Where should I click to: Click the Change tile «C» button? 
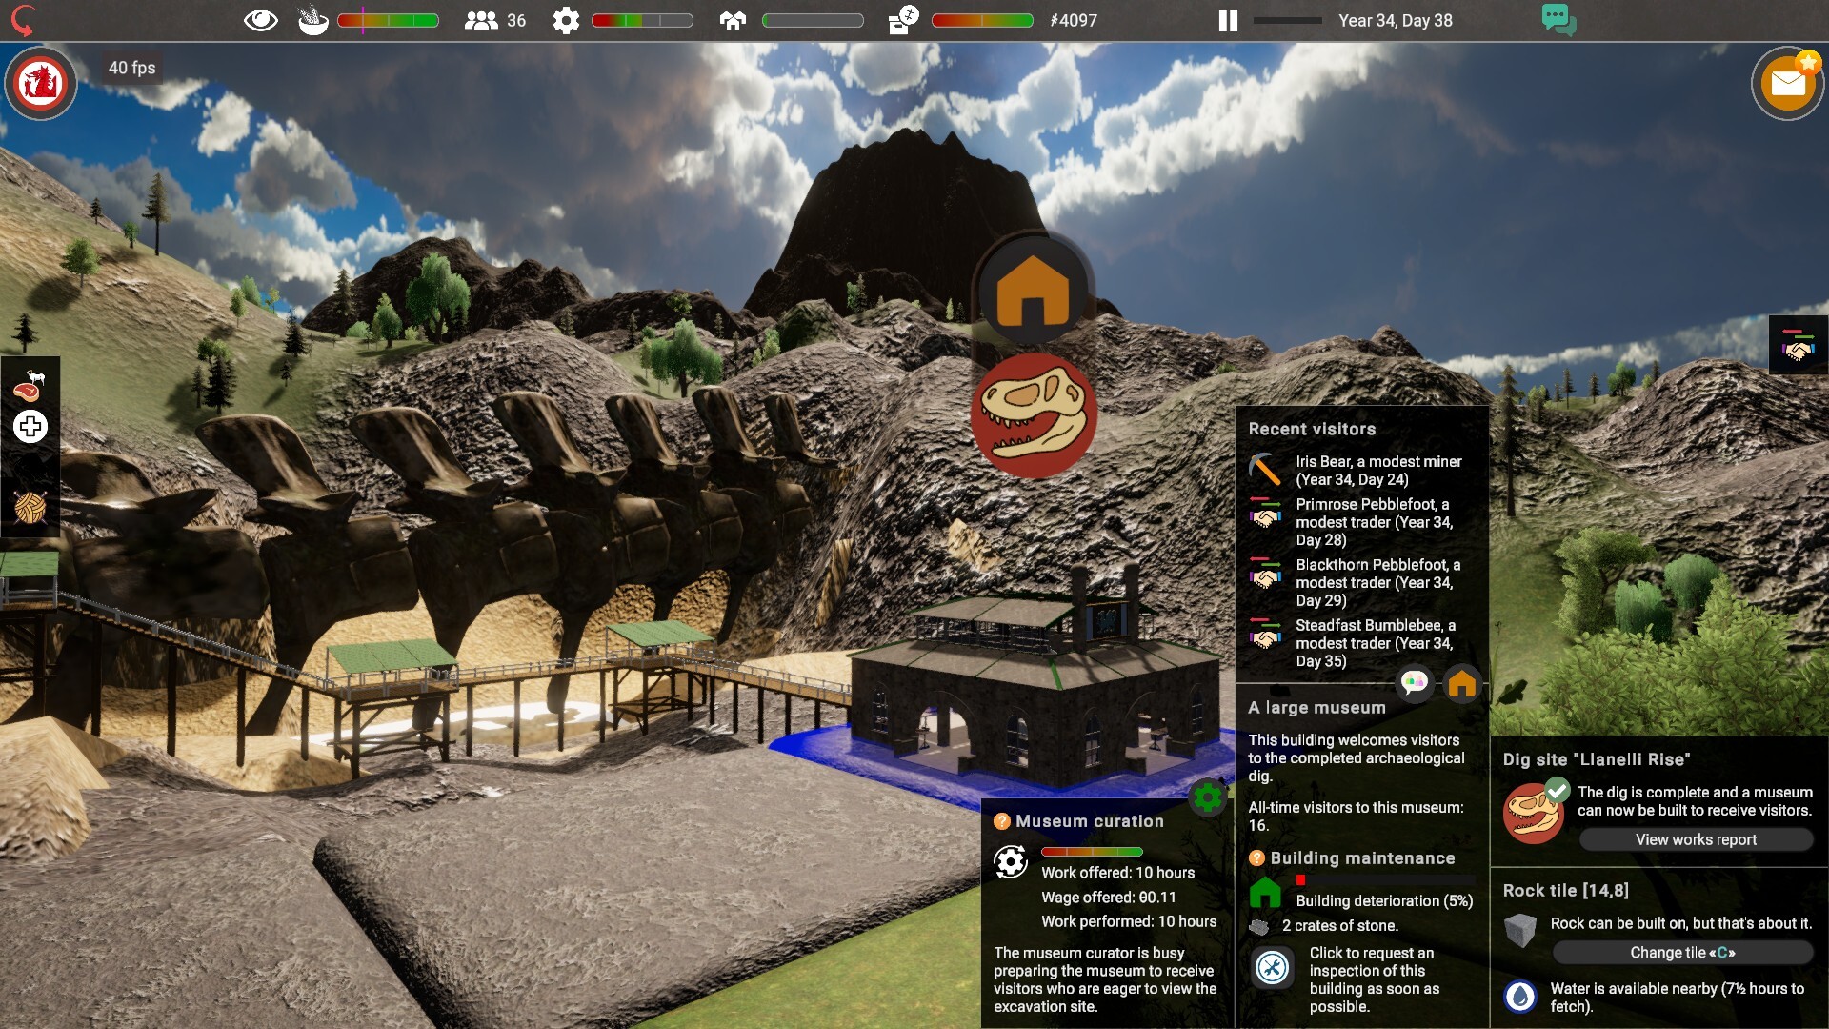click(x=1681, y=952)
